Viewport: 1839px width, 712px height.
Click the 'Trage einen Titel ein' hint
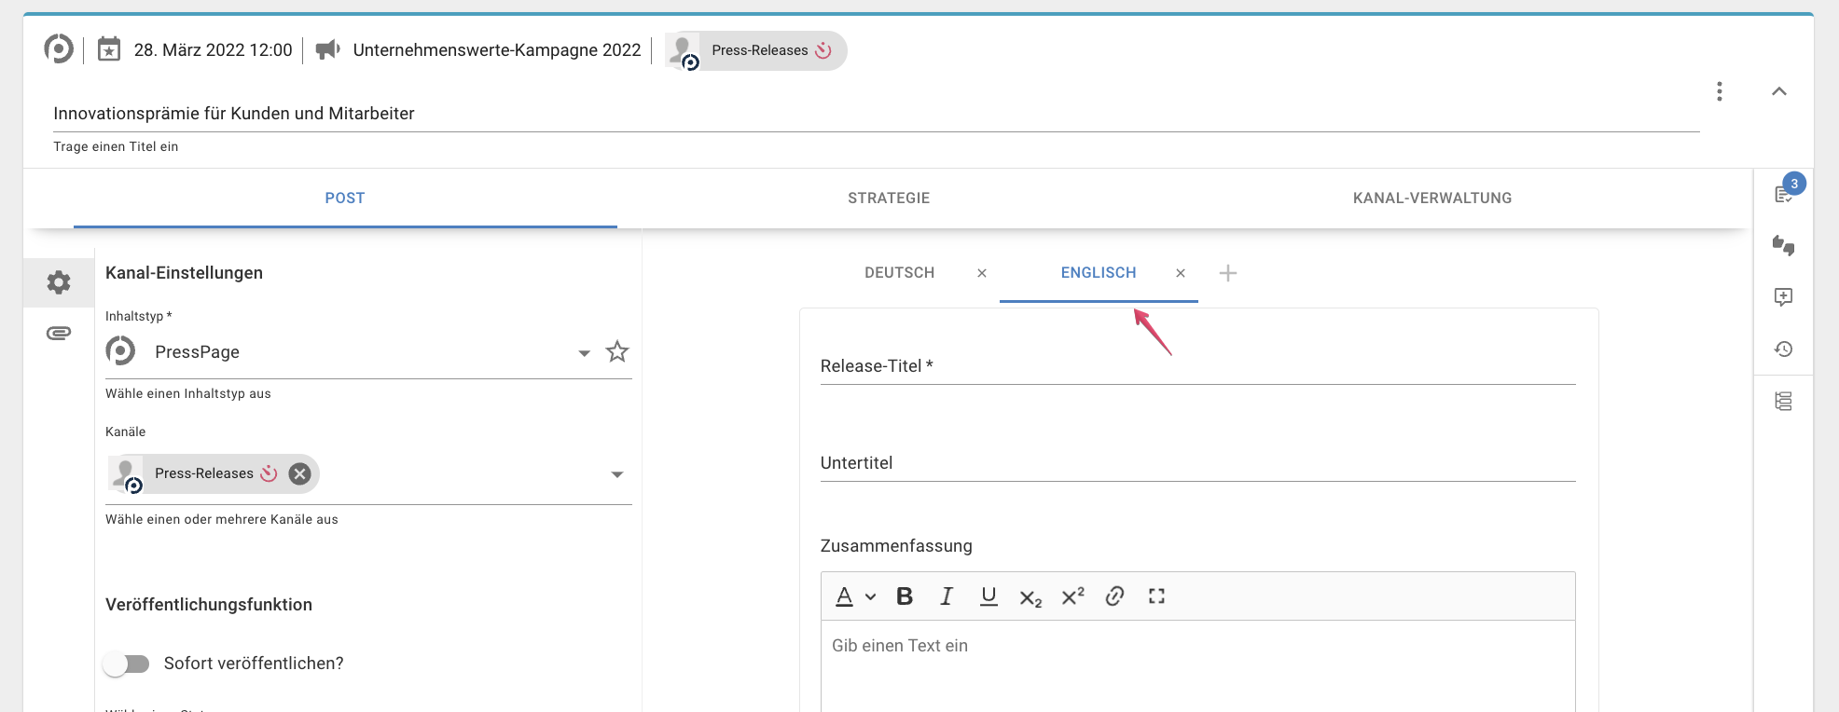point(116,146)
